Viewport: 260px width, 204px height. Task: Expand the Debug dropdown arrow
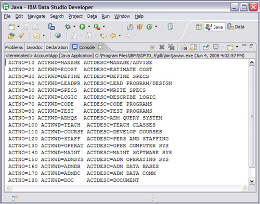(x=74, y=26)
